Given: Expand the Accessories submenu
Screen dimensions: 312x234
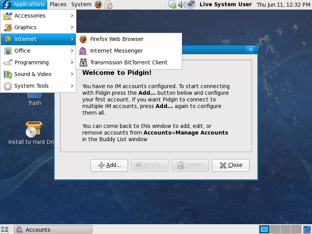Looking at the screenshot, I should coord(38,16).
